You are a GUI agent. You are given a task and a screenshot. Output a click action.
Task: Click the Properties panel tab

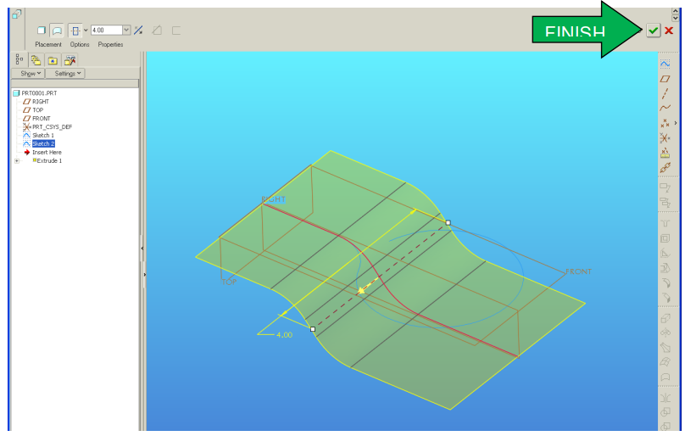(110, 44)
